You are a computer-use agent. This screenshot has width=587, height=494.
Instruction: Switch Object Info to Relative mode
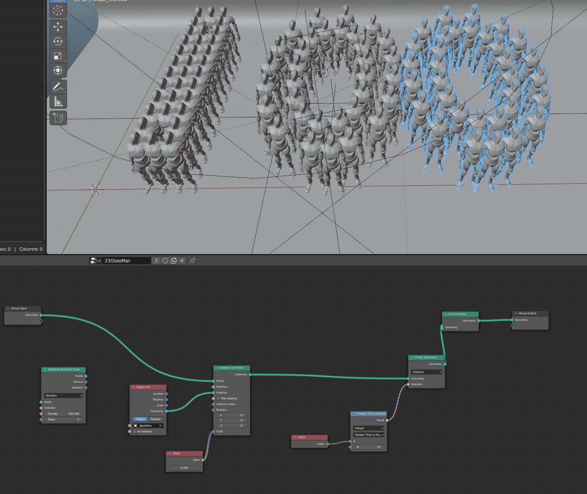[x=156, y=419]
